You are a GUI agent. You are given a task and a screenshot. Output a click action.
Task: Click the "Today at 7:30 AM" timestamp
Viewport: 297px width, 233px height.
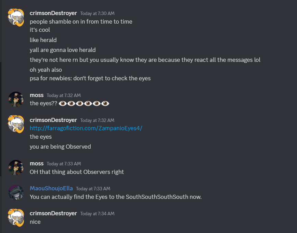tap(97, 13)
